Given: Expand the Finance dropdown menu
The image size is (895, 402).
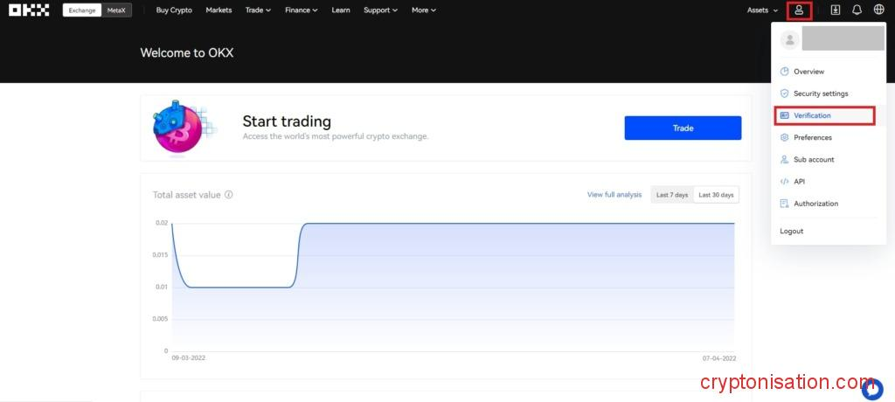Looking at the screenshot, I should point(301,10).
